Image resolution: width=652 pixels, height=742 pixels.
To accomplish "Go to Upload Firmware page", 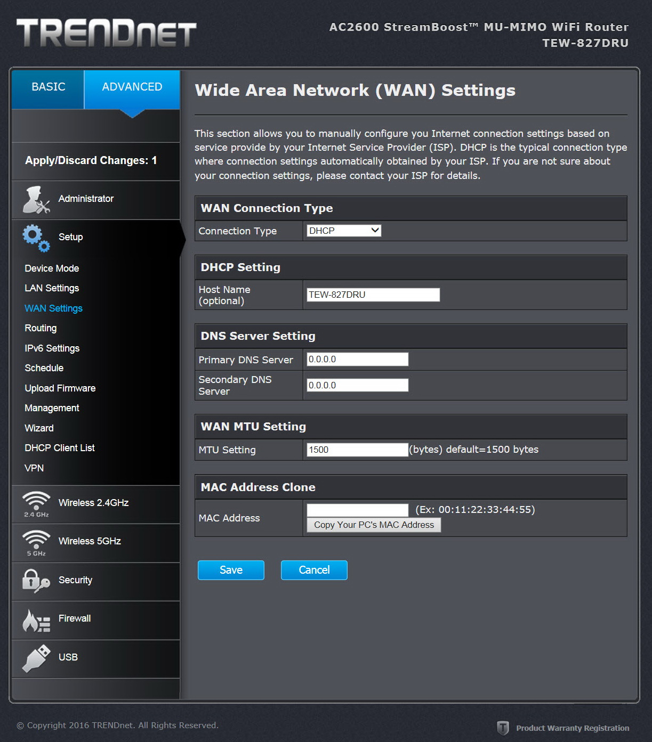I will pos(60,388).
